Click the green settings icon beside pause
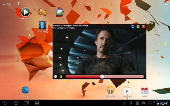Screen dimensions: 170x106 pos(61,77)
